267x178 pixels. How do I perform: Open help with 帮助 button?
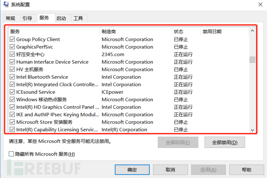coord(246,170)
